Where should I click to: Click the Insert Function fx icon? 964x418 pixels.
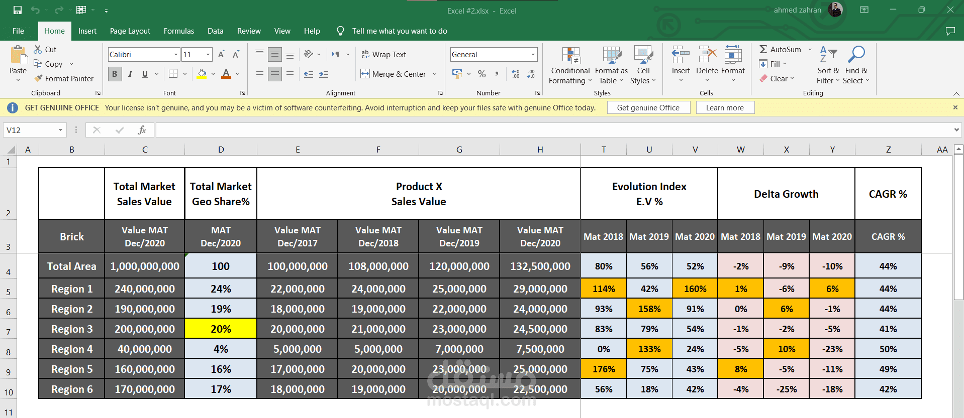tap(142, 130)
